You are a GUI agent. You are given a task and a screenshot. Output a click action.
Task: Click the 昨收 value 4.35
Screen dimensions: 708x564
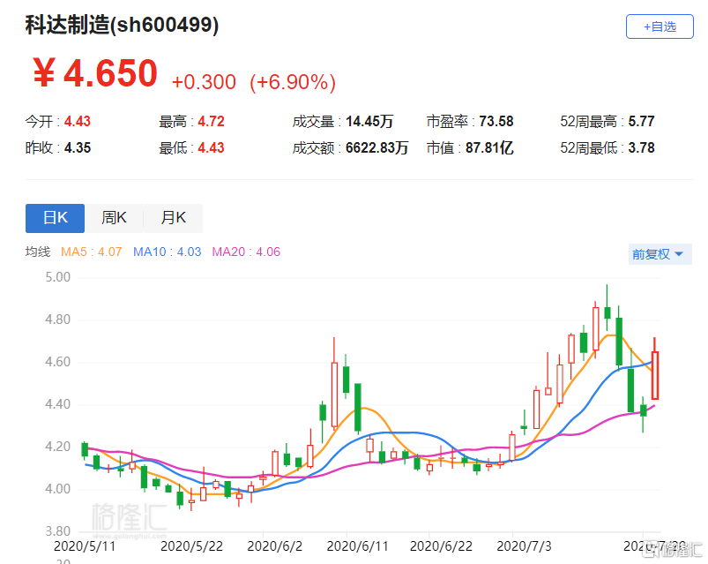[78, 147]
